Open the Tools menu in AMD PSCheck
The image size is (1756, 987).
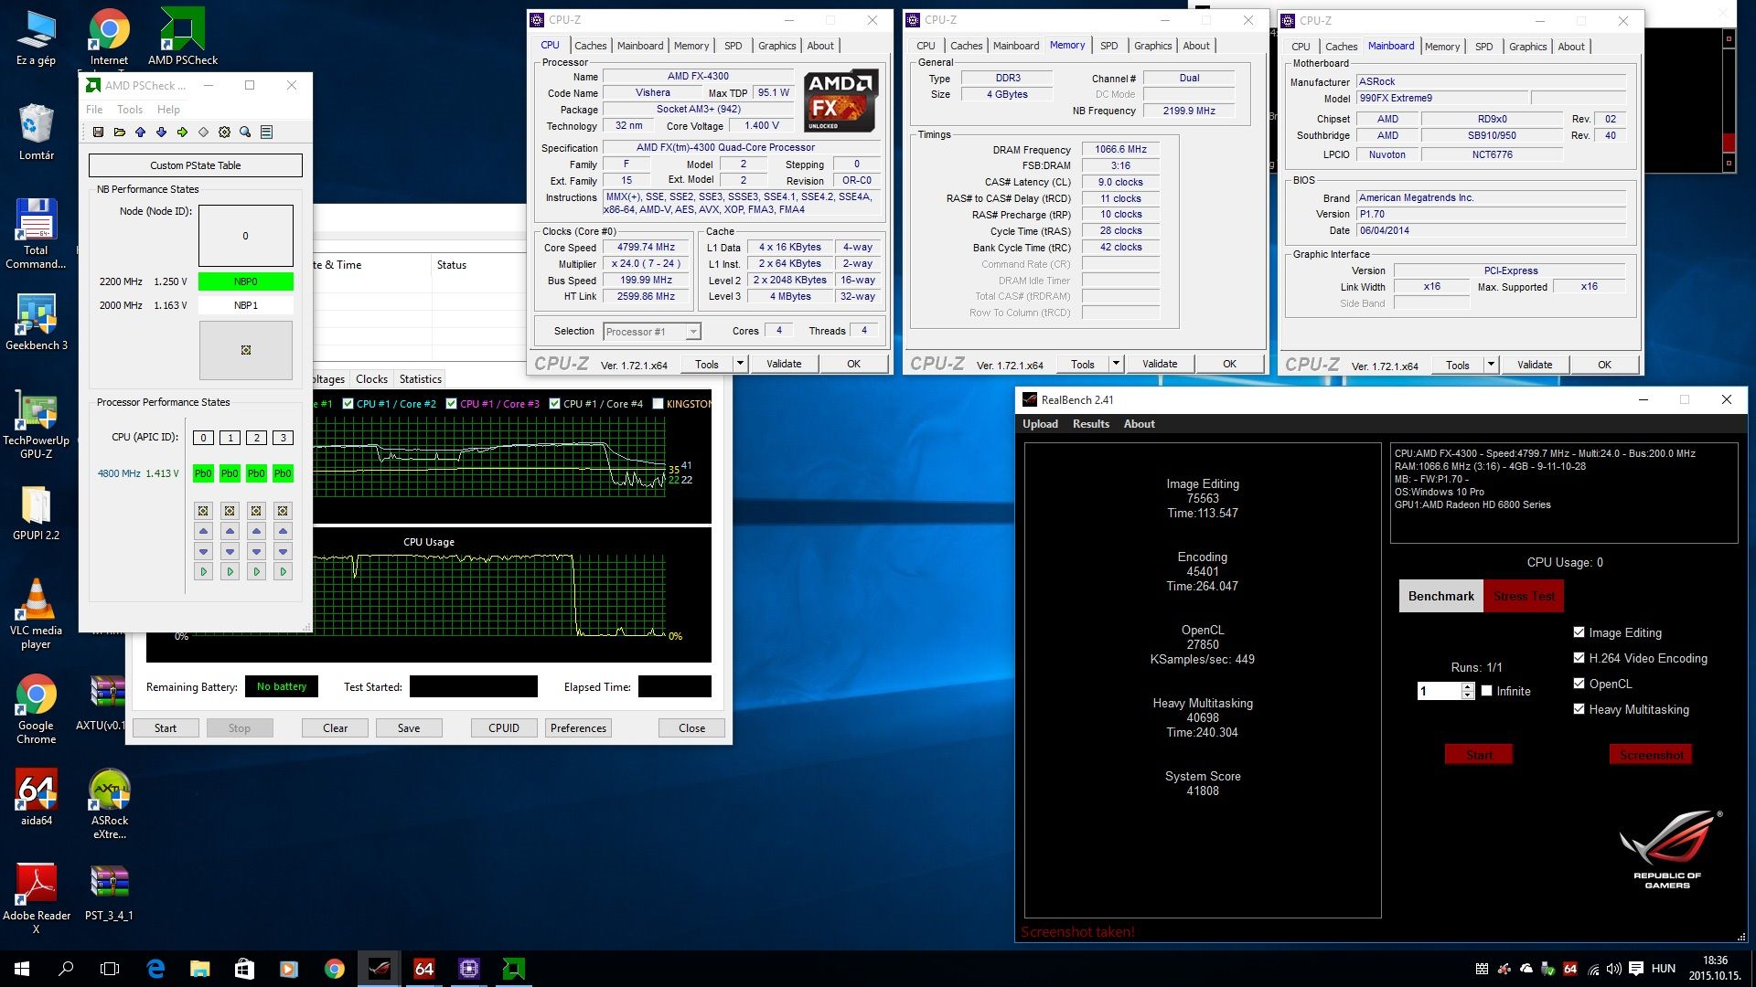[130, 110]
